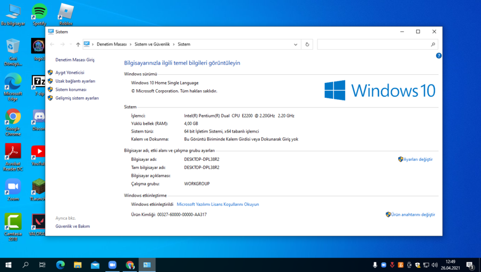
Task: Expand the address bar history dropdown
Action: [x=296, y=44]
